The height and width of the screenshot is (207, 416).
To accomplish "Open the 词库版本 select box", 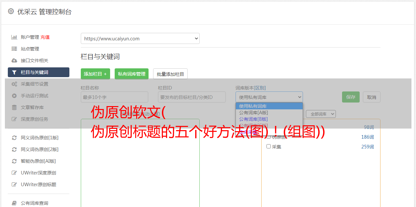I will coord(269,97).
